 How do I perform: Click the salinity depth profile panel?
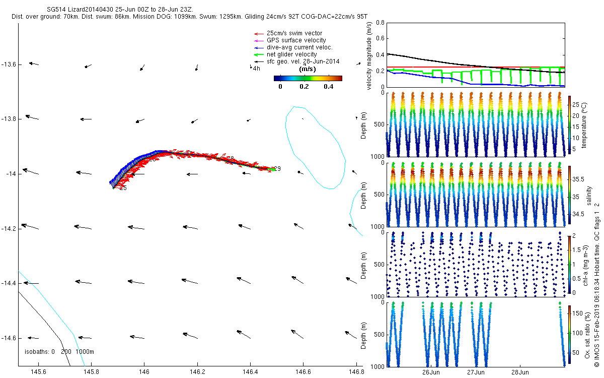tap(476, 194)
